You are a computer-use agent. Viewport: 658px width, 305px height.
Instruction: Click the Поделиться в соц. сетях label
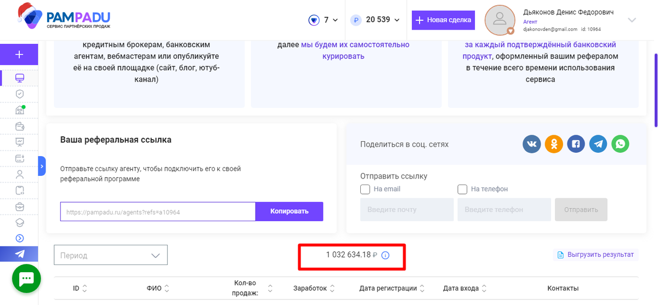point(404,145)
